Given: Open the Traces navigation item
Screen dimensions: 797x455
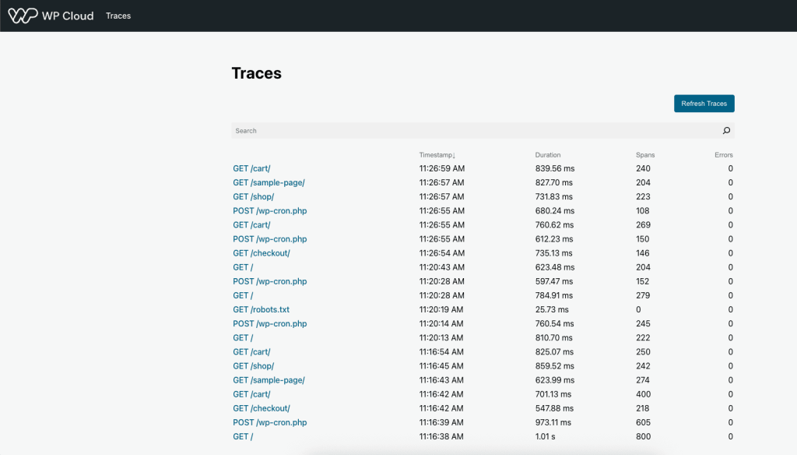Looking at the screenshot, I should point(118,16).
